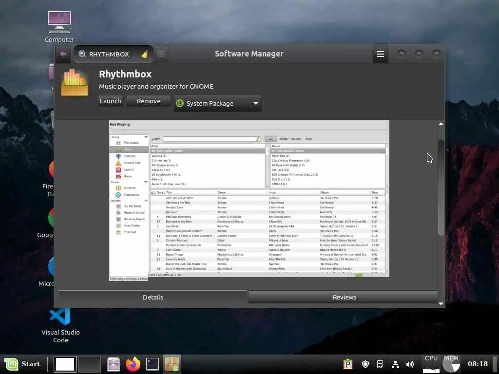Maximize the Software Manager window
Viewport: 499px width, 374px height.
419,54
